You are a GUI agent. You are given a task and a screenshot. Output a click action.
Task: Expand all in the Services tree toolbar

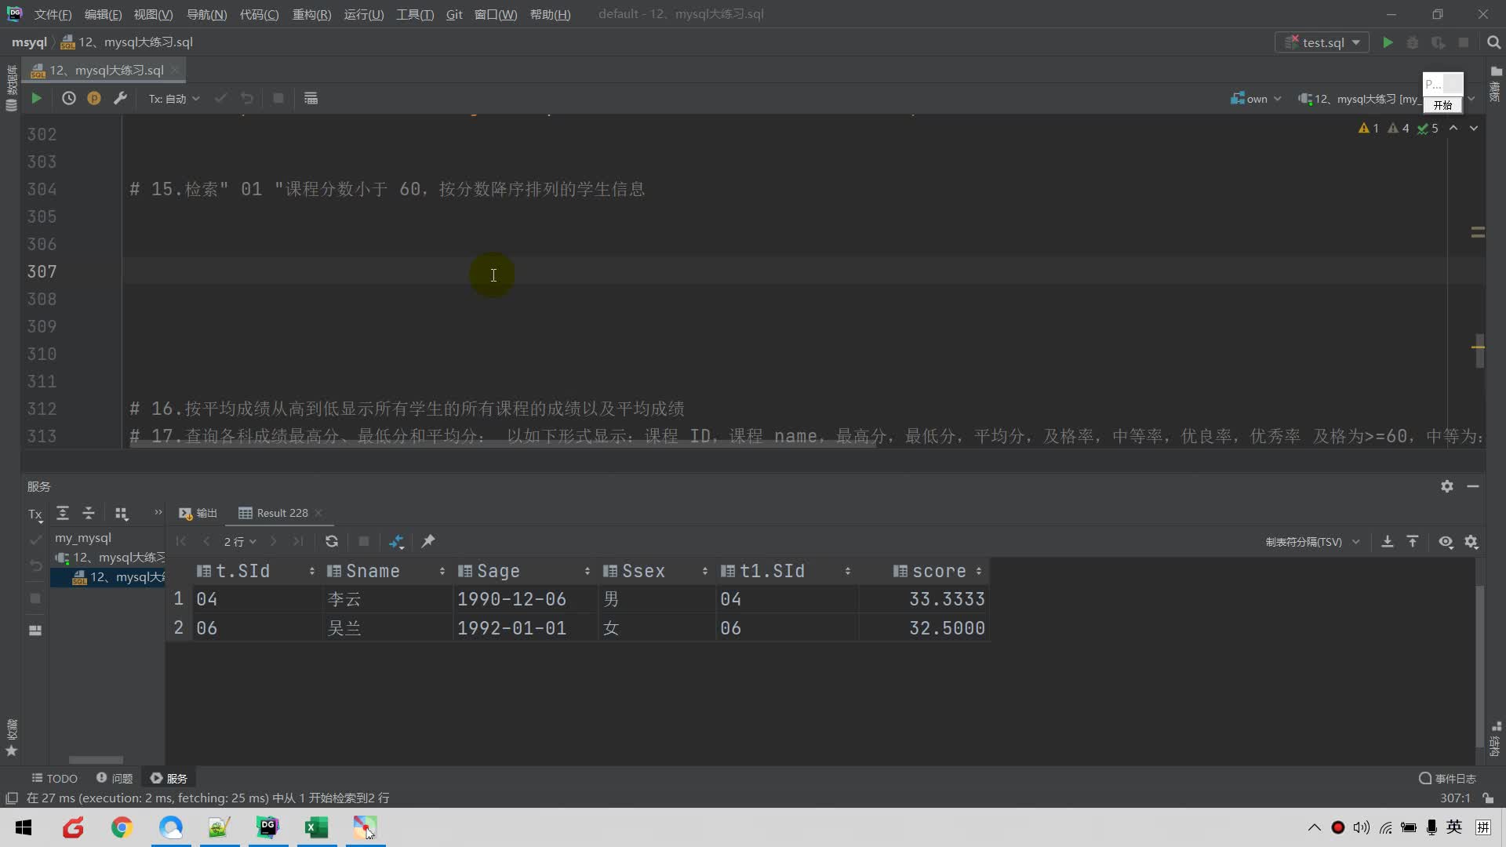coord(63,513)
